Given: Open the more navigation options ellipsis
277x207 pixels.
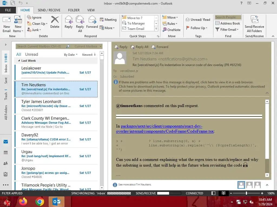Looking at the screenshot, I should pyautogui.click(x=6, y=185).
